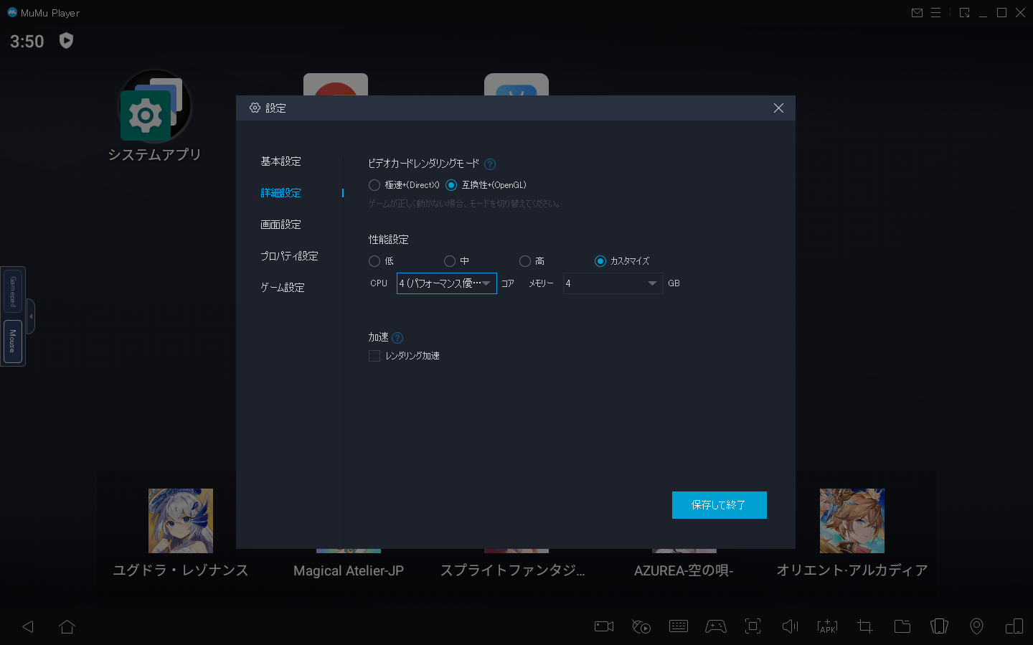Click the fullscreen frame icon
The height and width of the screenshot is (645, 1033).
(753, 626)
